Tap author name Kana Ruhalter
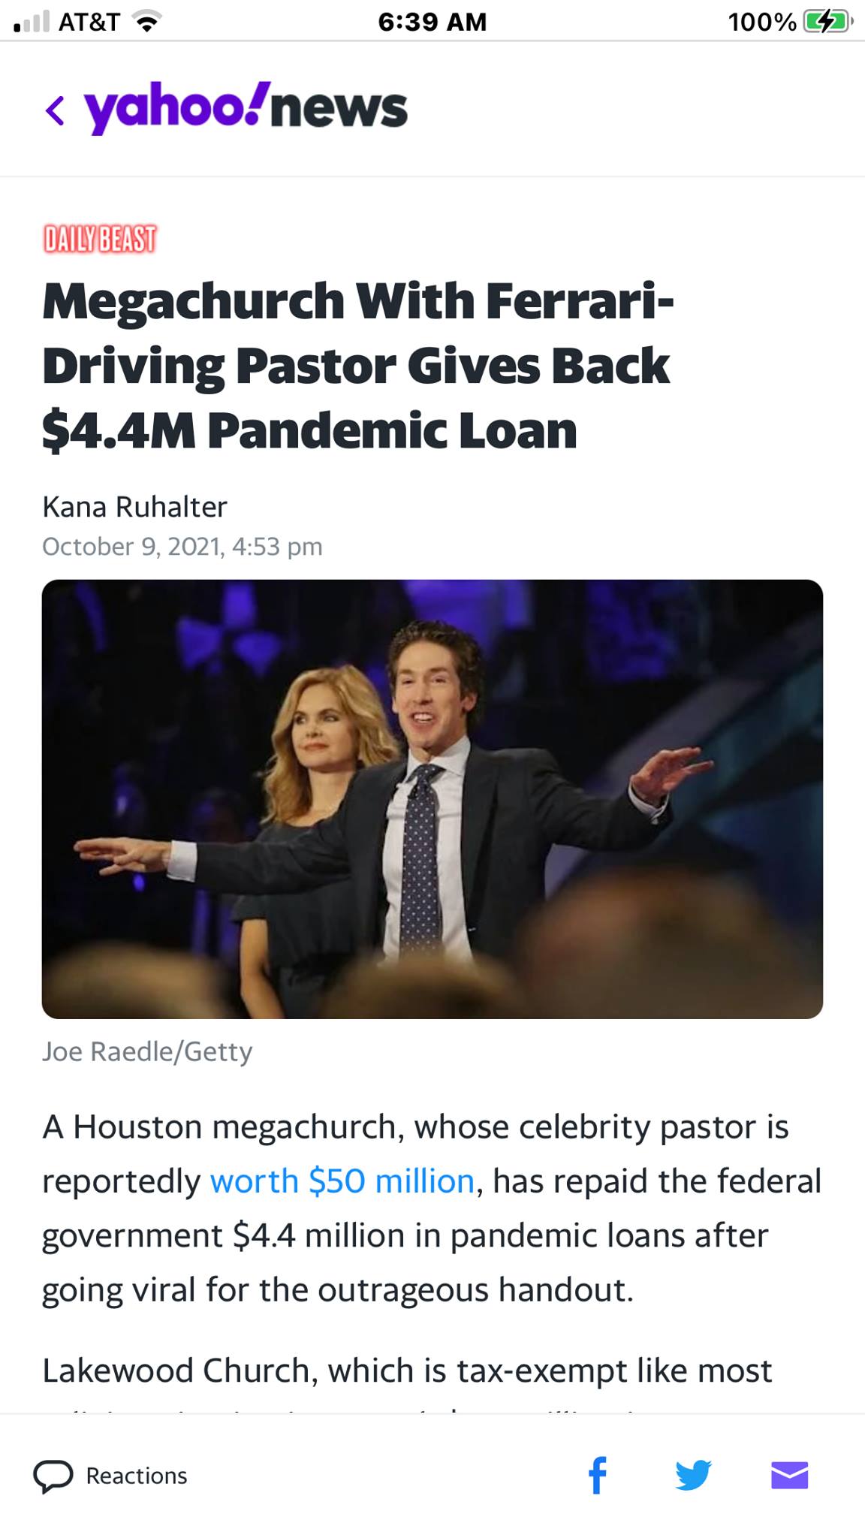 click(134, 507)
